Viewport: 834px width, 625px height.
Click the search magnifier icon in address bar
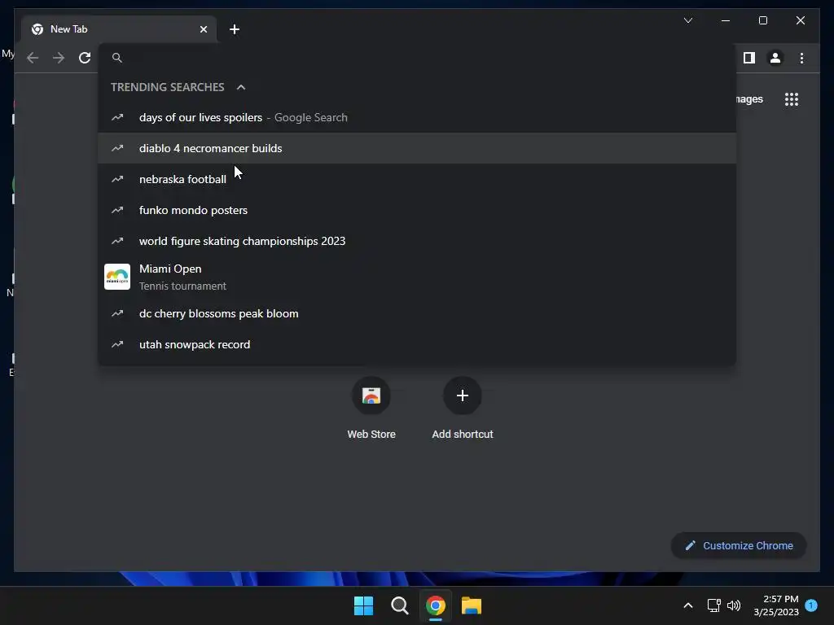click(x=117, y=58)
